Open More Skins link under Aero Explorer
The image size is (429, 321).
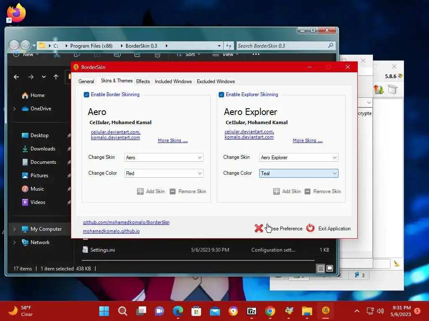pyautogui.click(x=308, y=140)
